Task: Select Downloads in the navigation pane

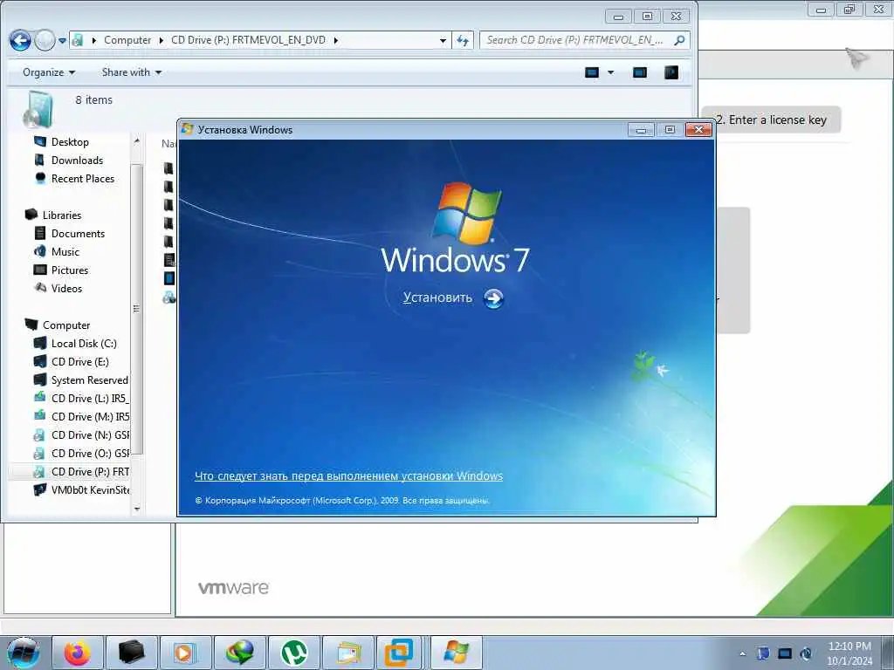Action: [x=77, y=161]
